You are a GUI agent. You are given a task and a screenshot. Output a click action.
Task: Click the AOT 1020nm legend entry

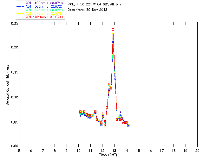coord(40,17)
